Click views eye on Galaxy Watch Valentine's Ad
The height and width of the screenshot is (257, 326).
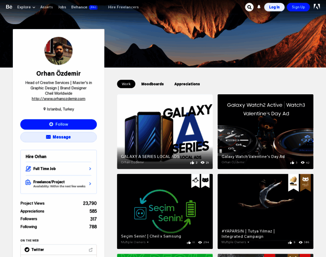303,162
